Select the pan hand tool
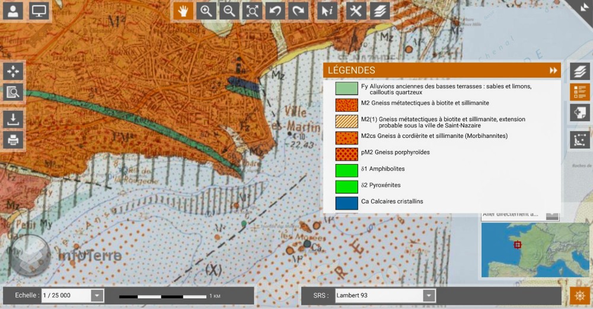This screenshot has height=309, width=593. (184, 11)
